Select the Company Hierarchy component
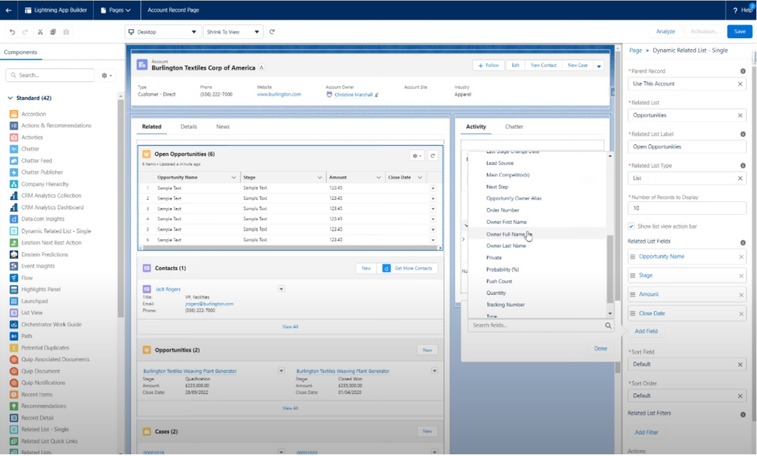Image resolution: width=757 pixels, height=456 pixels. (x=45, y=184)
